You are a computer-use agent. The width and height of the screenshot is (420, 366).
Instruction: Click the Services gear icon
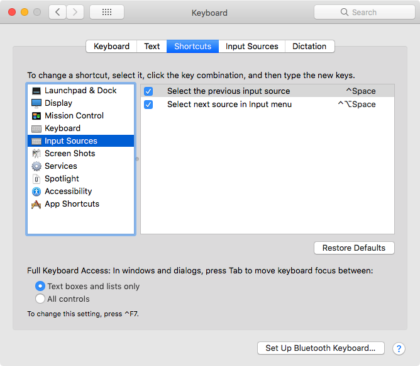tap(36, 166)
